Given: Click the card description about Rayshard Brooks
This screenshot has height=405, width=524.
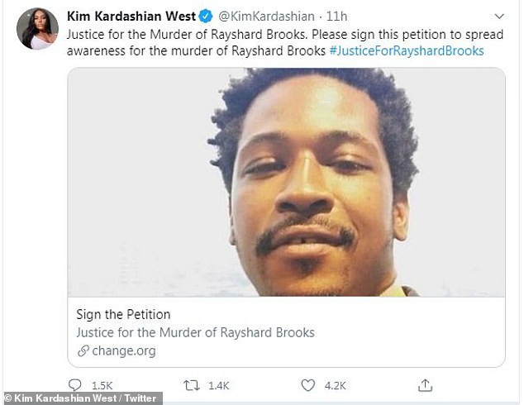Looking at the screenshot, I should click(x=195, y=333).
